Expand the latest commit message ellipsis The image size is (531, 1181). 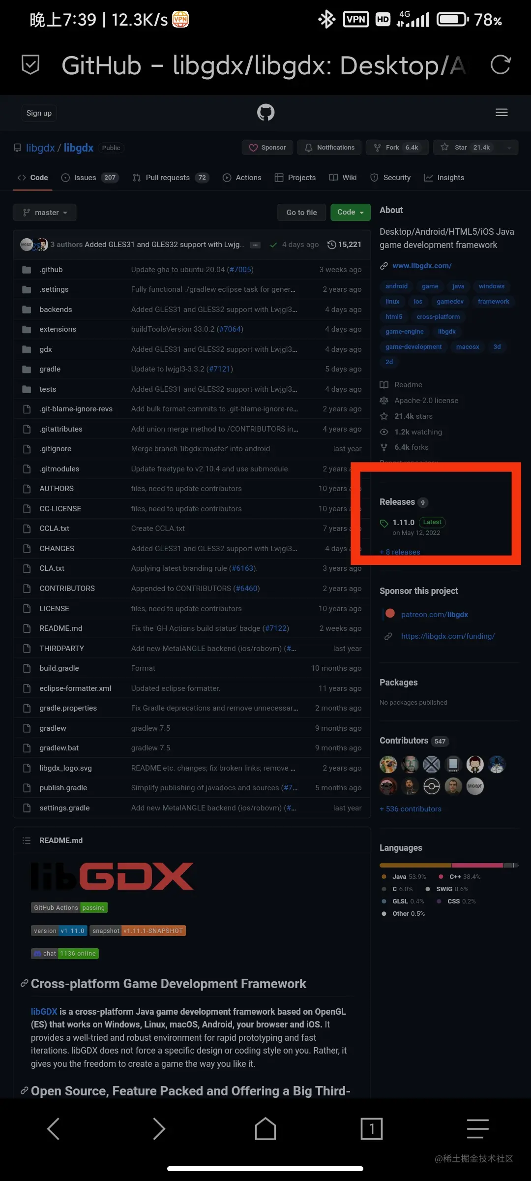pos(255,245)
